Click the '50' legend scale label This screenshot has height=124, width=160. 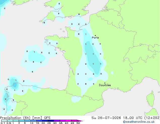point(78,123)
